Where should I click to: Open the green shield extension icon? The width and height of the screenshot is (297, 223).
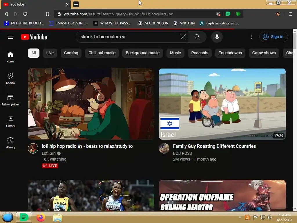(238, 14)
